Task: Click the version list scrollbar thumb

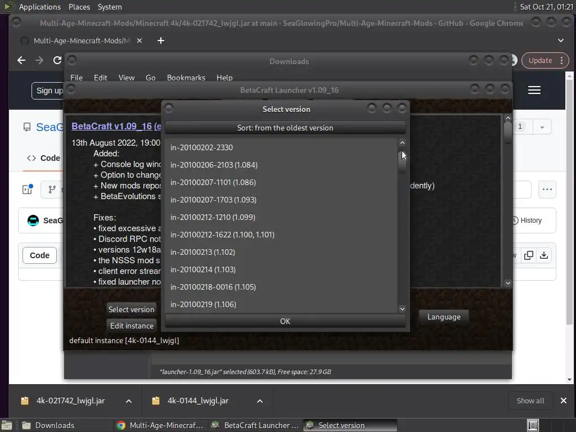Action: coord(402,161)
